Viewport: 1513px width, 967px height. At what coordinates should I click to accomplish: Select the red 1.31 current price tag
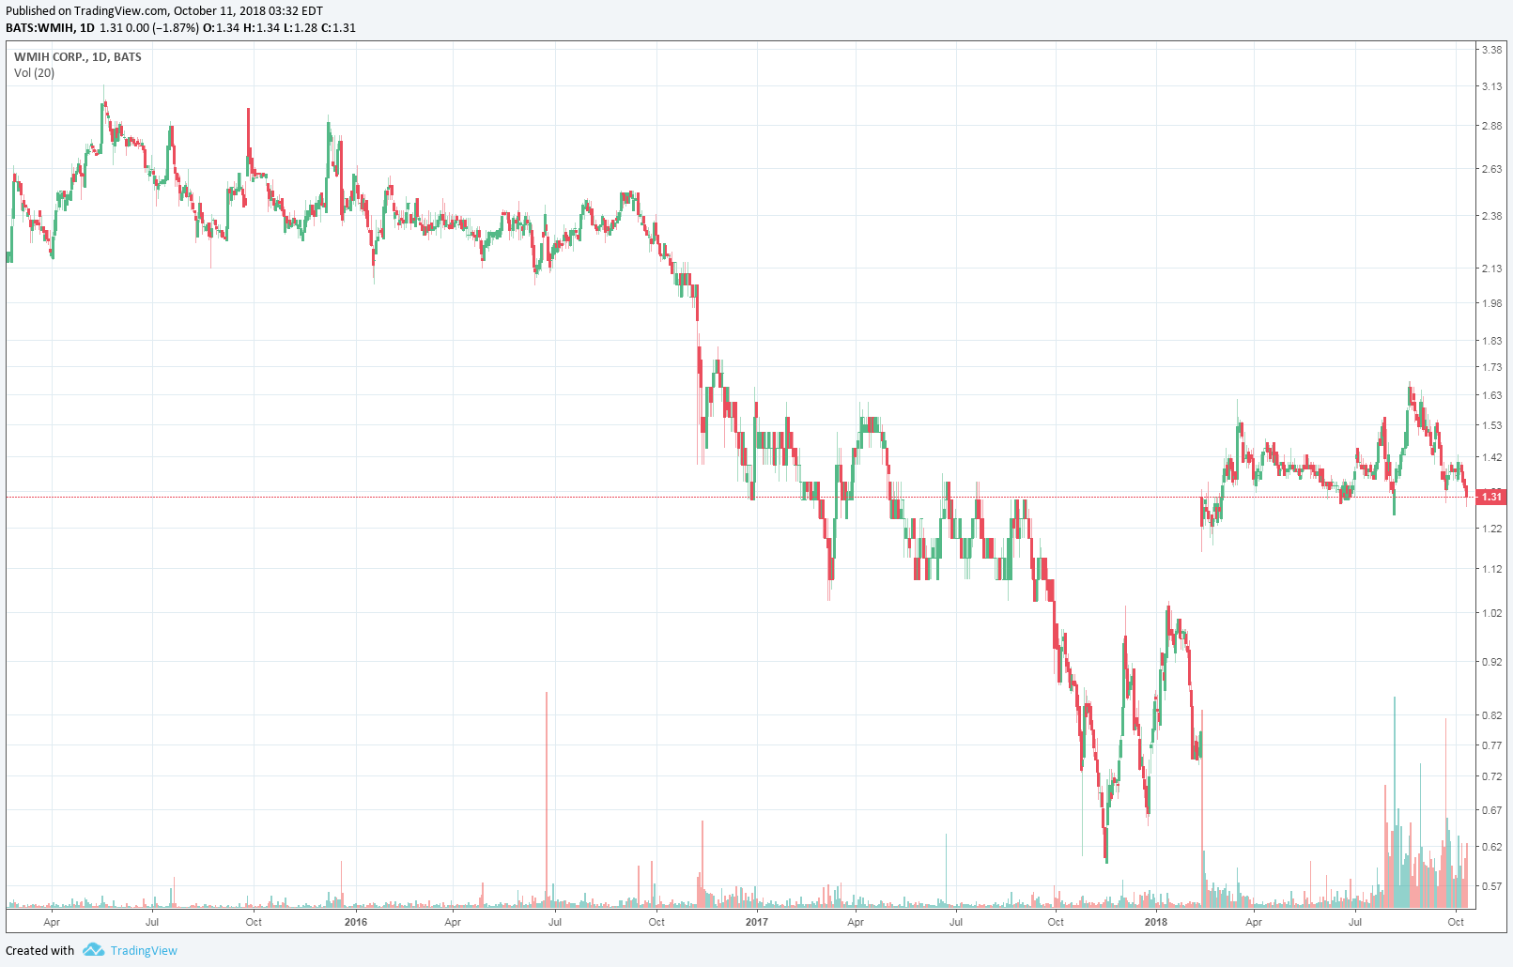click(1491, 497)
